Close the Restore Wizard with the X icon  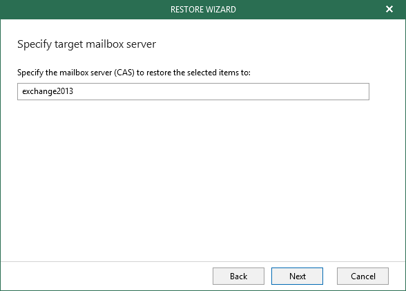pyautogui.click(x=389, y=9)
